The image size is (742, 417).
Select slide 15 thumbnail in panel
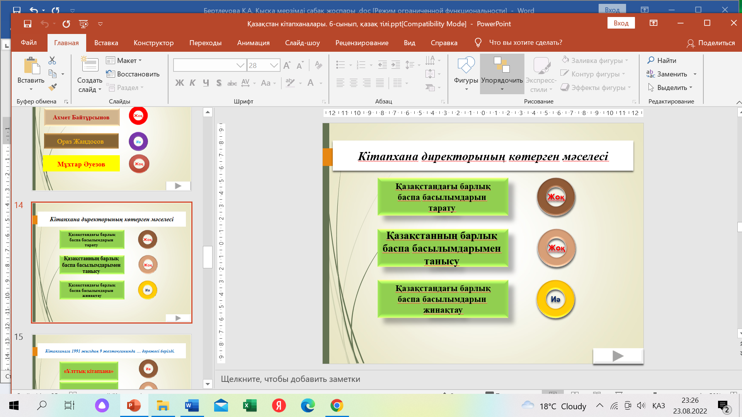(111, 361)
